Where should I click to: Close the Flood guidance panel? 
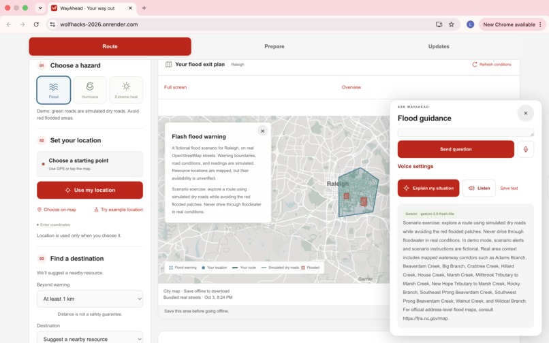pyautogui.click(x=526, y=113)
